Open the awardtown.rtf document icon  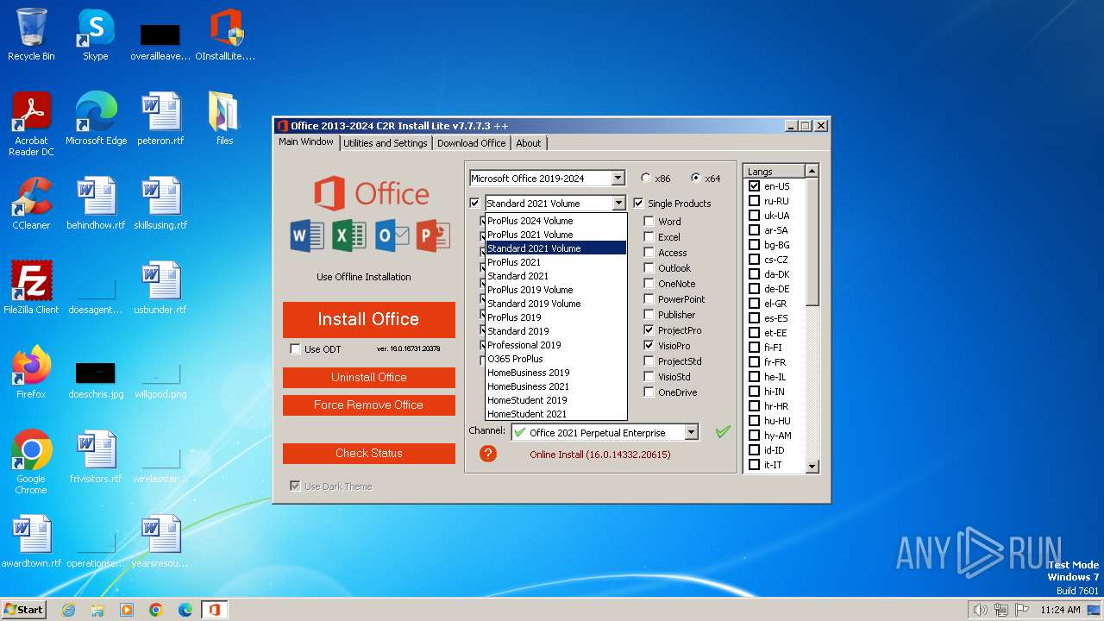31,542
